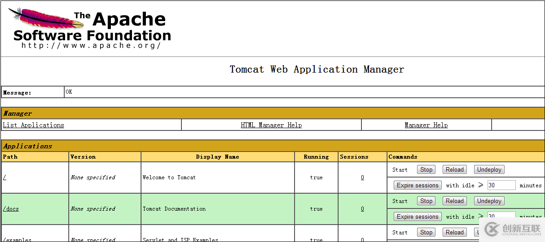The image size is (545, 242).
Task: Stop the /examples application
Action: point(426,232)
